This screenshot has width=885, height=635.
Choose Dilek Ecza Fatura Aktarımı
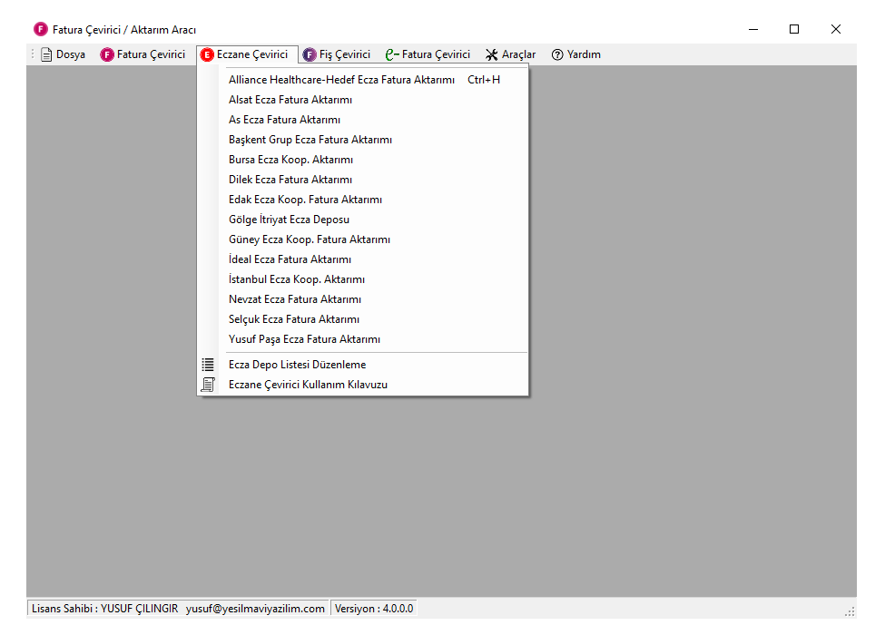click(363, 180)
